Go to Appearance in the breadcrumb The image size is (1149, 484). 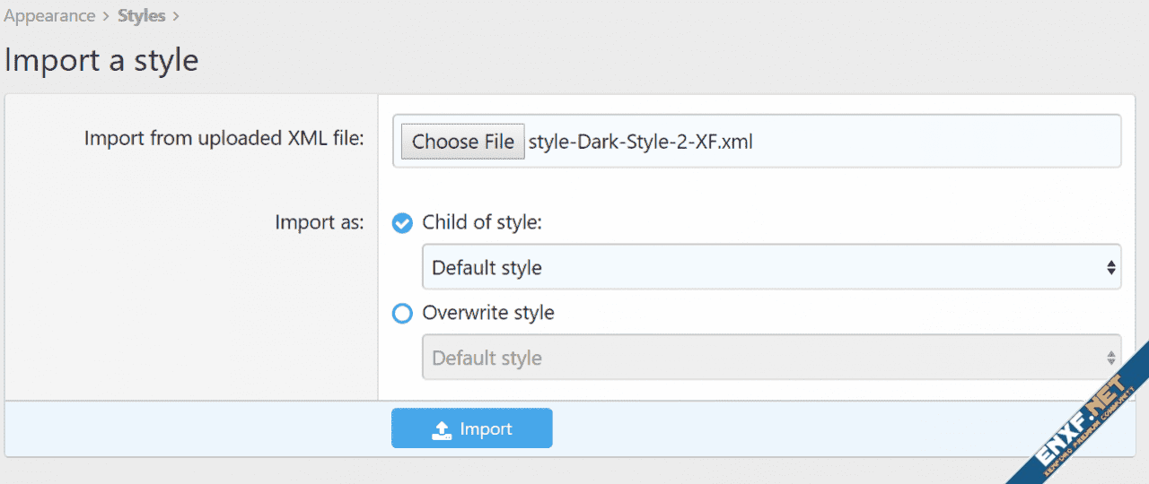pyautogui.click(x=49, y=16)
